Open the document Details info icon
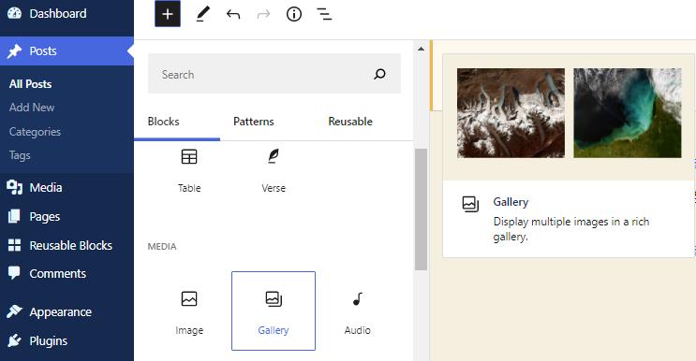The width and height of the screenshot is (696, 361). coord(294,14)
